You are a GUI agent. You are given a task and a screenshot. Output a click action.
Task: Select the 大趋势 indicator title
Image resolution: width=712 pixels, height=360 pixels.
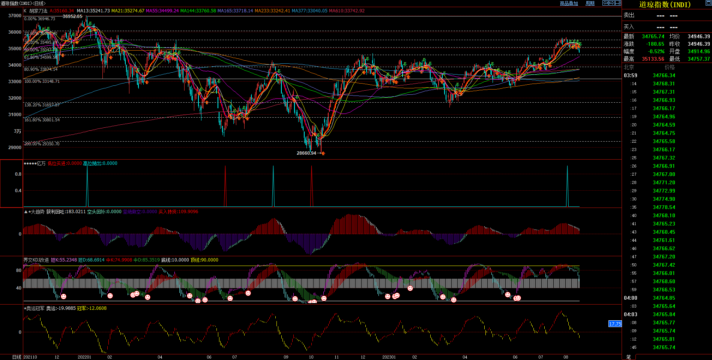[x=37, y=212]
